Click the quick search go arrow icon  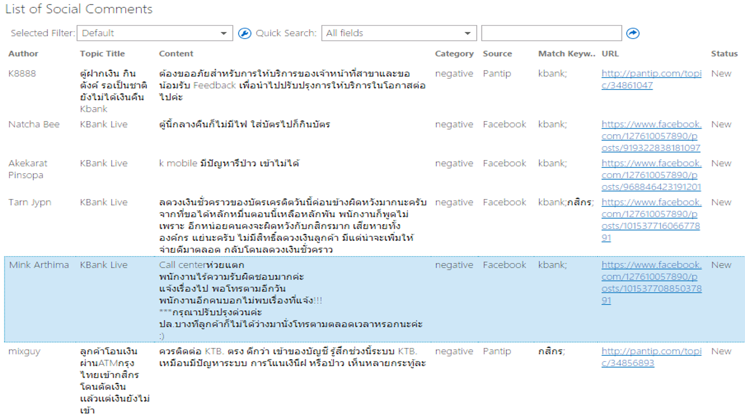[x=633, y=33]
